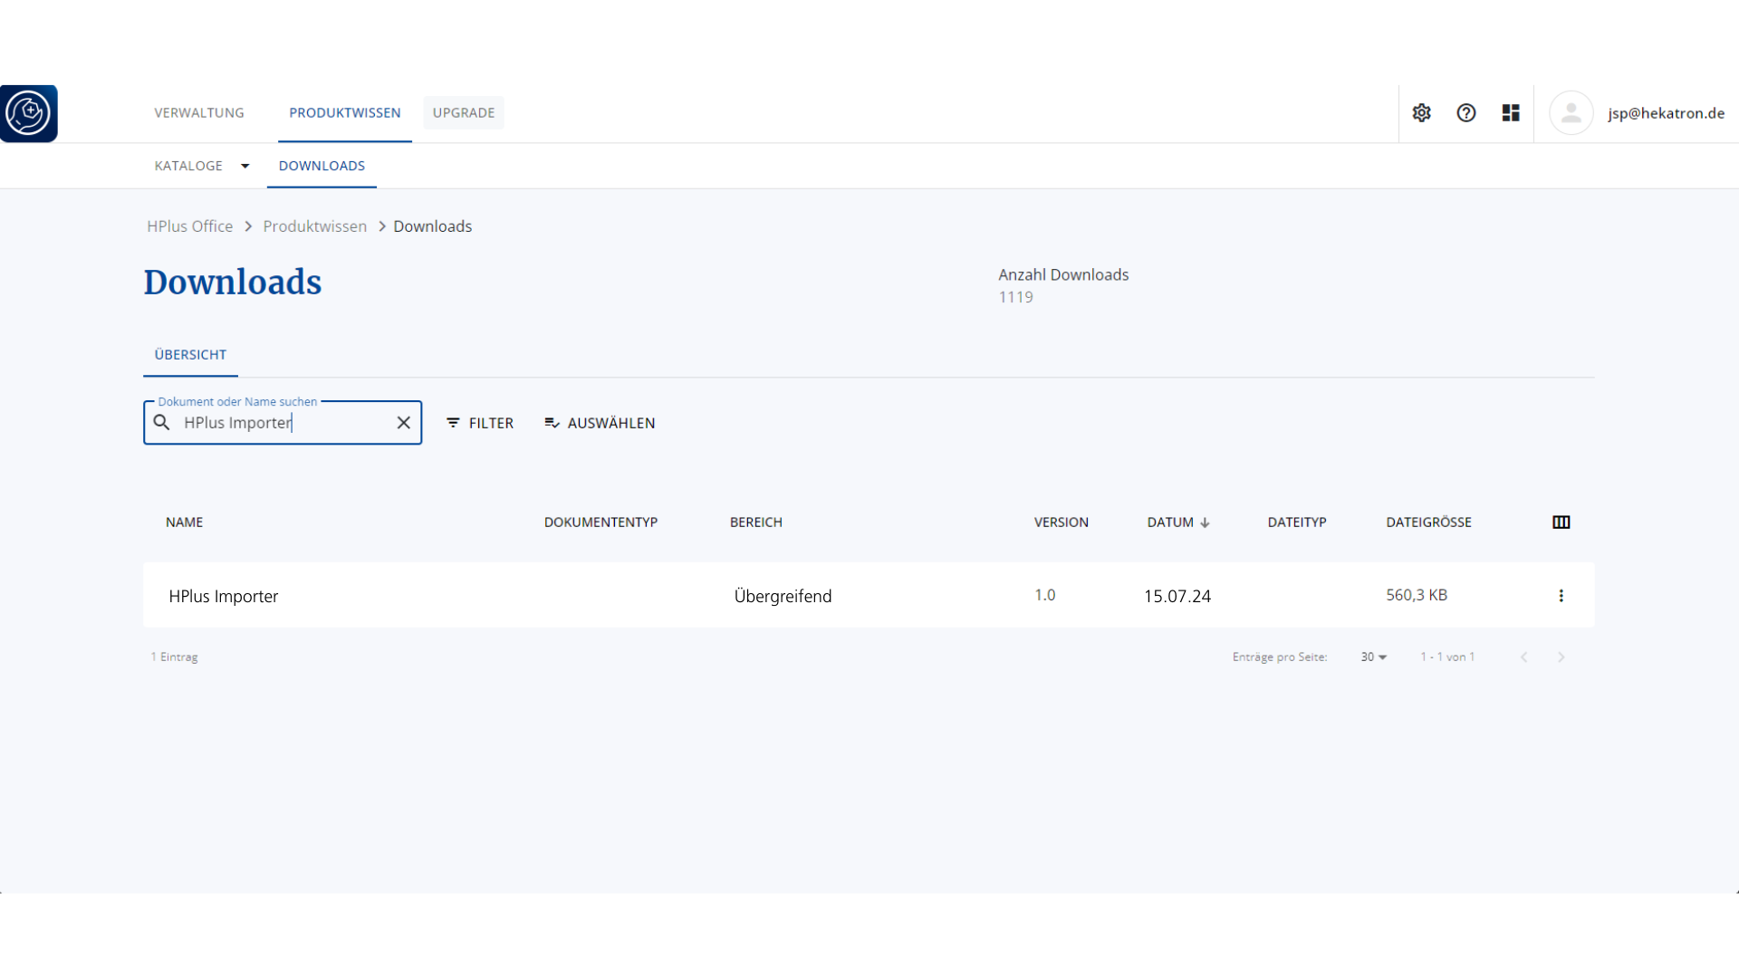Expand the Kataloge dropdown arrow
The width and height of the screenshot is (1739, 978).
tap(245, 166)
